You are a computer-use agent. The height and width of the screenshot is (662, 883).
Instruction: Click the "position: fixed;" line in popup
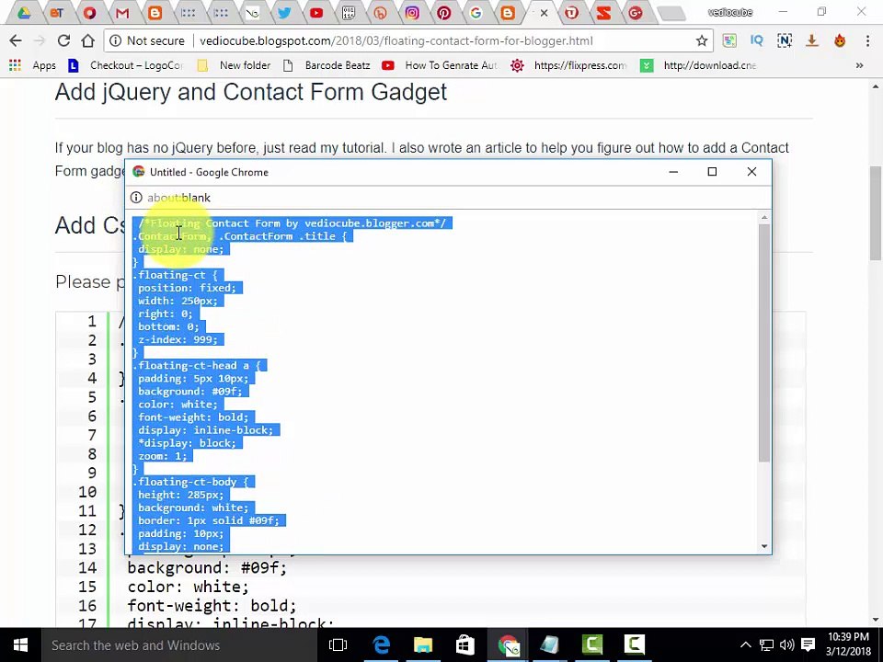187,288
